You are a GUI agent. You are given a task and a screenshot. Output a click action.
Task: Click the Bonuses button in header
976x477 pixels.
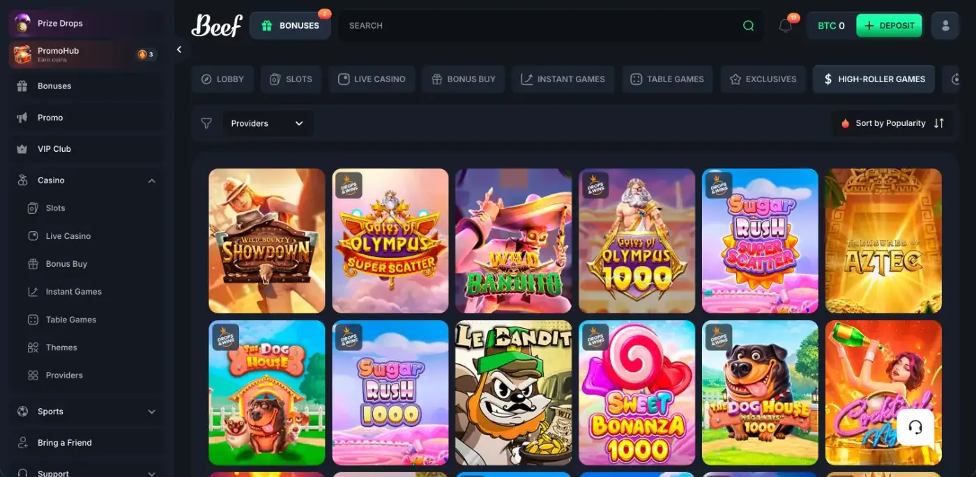290,26
